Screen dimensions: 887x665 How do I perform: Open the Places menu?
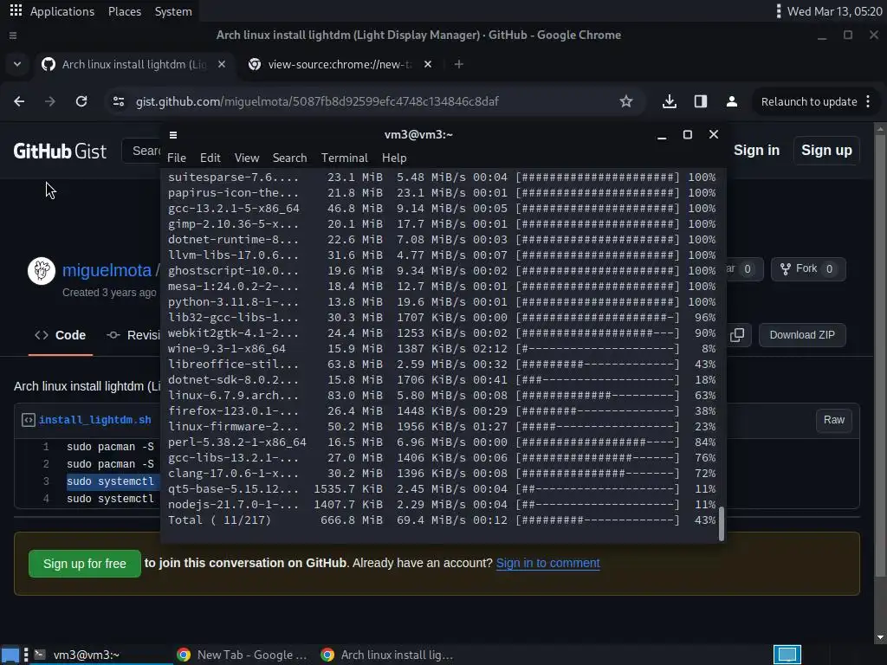point(125,11)
